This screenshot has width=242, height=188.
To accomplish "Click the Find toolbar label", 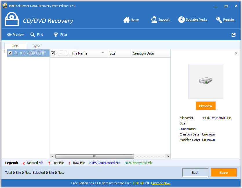I will click(40, 35).
